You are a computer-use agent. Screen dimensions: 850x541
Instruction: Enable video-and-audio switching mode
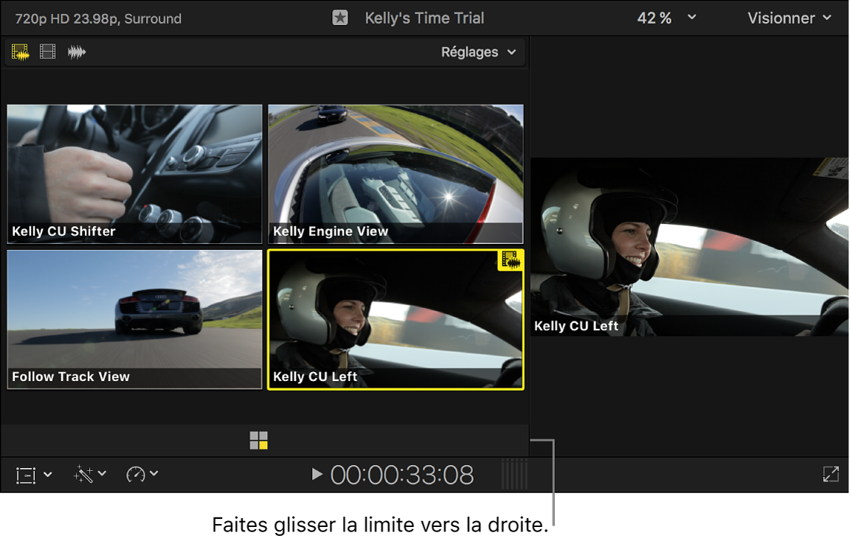pyautogui.click(x=18, y=52)
